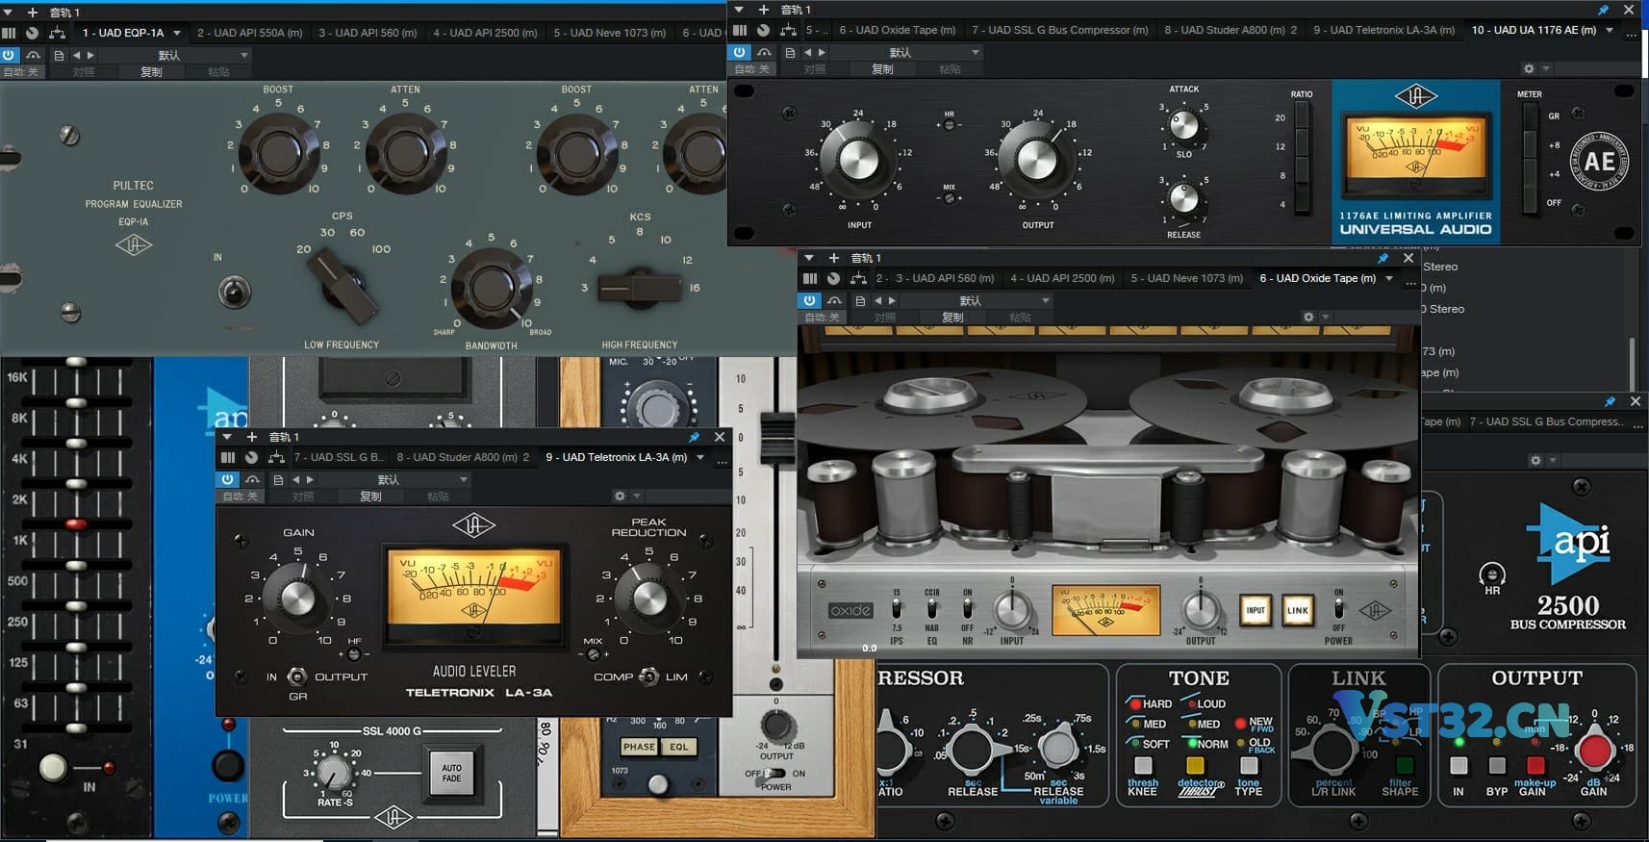
Task: Expand the arrow beside the 1176 gear icon
Action: point(1546,69)
